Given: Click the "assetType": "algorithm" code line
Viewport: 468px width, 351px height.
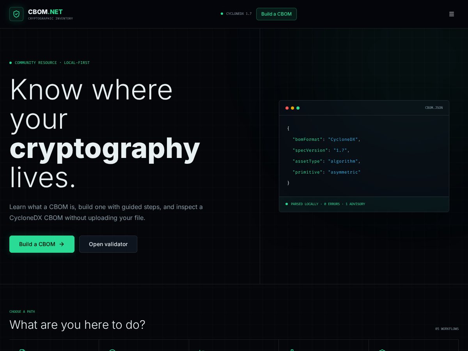Looking at the screenshot, I should point(327,161).
